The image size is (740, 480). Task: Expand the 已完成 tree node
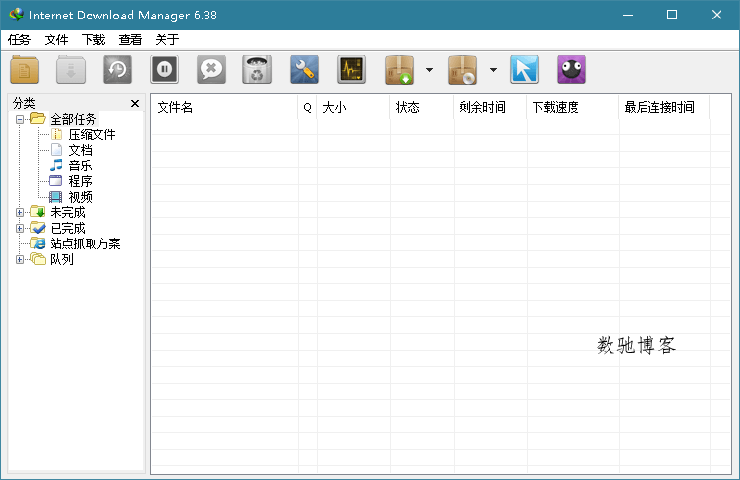coord(19,228)
